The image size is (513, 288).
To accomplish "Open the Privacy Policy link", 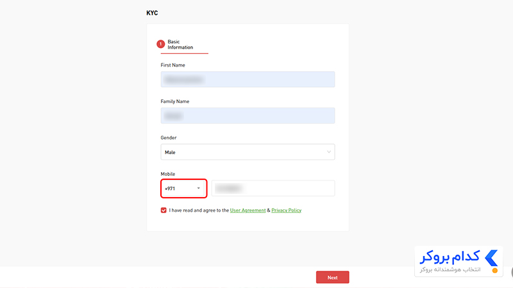I will coord(286,211).
